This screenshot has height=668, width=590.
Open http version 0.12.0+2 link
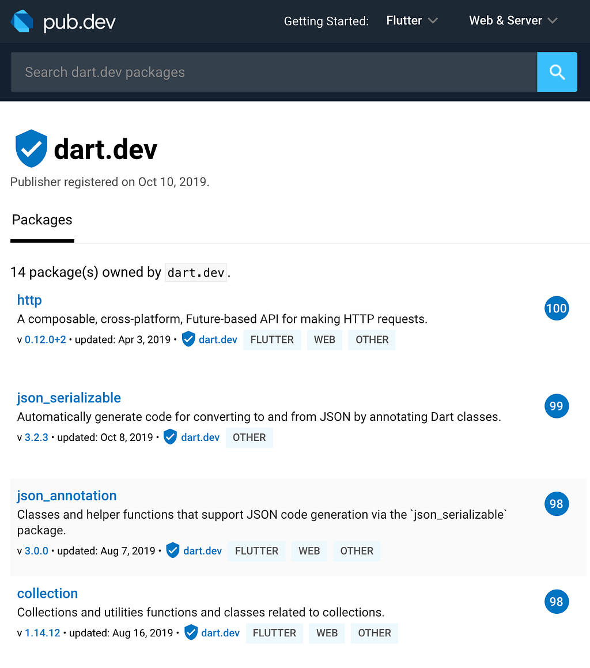tap(45, 339)
